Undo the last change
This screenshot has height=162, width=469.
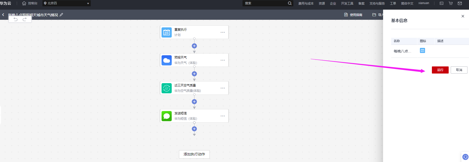(16, 19)
